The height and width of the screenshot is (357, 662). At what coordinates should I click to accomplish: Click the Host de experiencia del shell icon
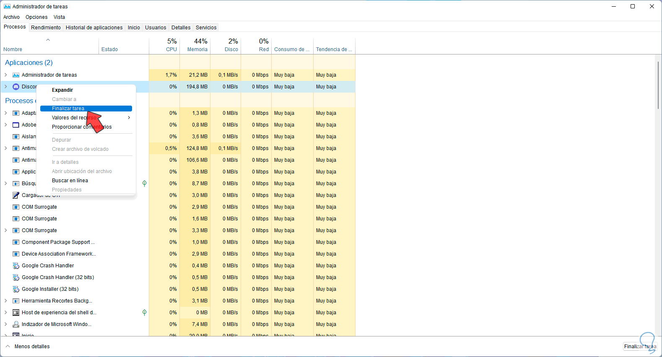(x=16, y=313)
